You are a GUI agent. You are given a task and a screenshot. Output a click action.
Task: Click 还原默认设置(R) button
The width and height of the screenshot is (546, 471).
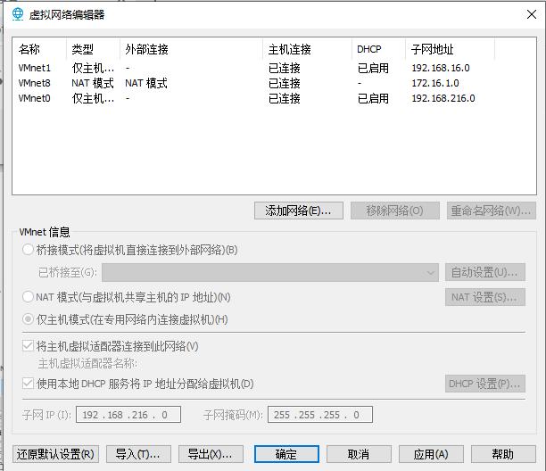pyautogui.click(x=55, y=454)
